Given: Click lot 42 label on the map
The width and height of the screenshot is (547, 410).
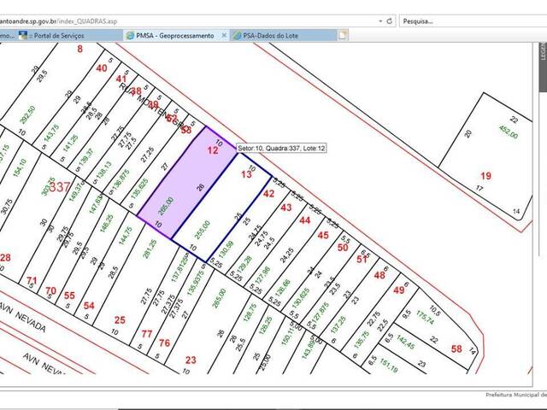Looking at the screenshot, I should pos(268,194).
